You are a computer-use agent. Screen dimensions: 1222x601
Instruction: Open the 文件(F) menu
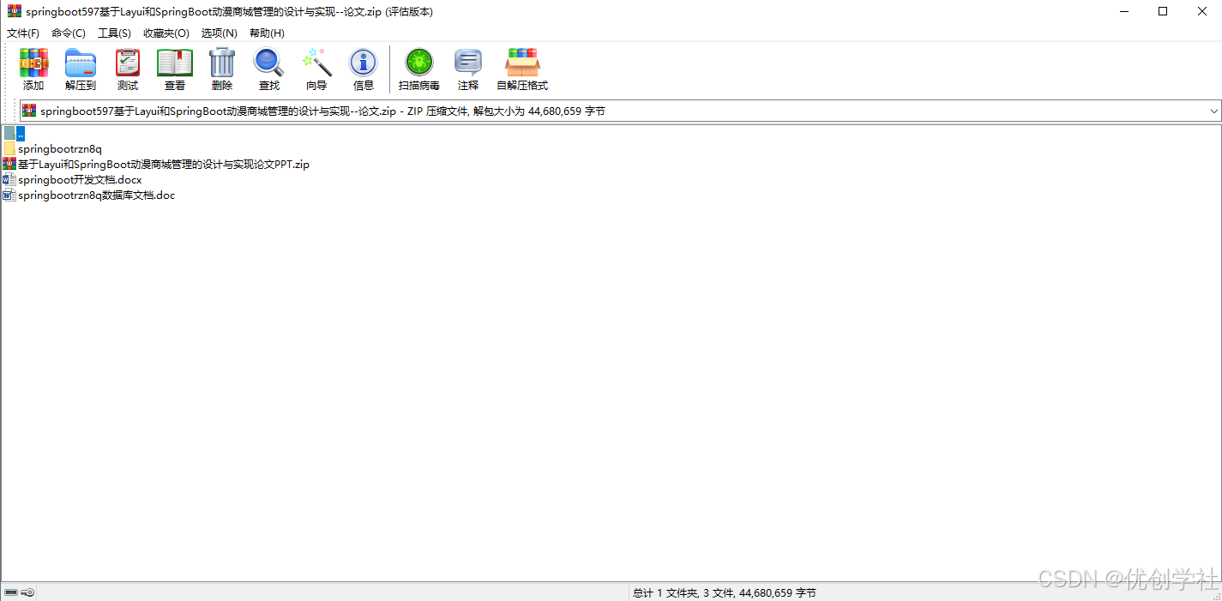[23, 33]
